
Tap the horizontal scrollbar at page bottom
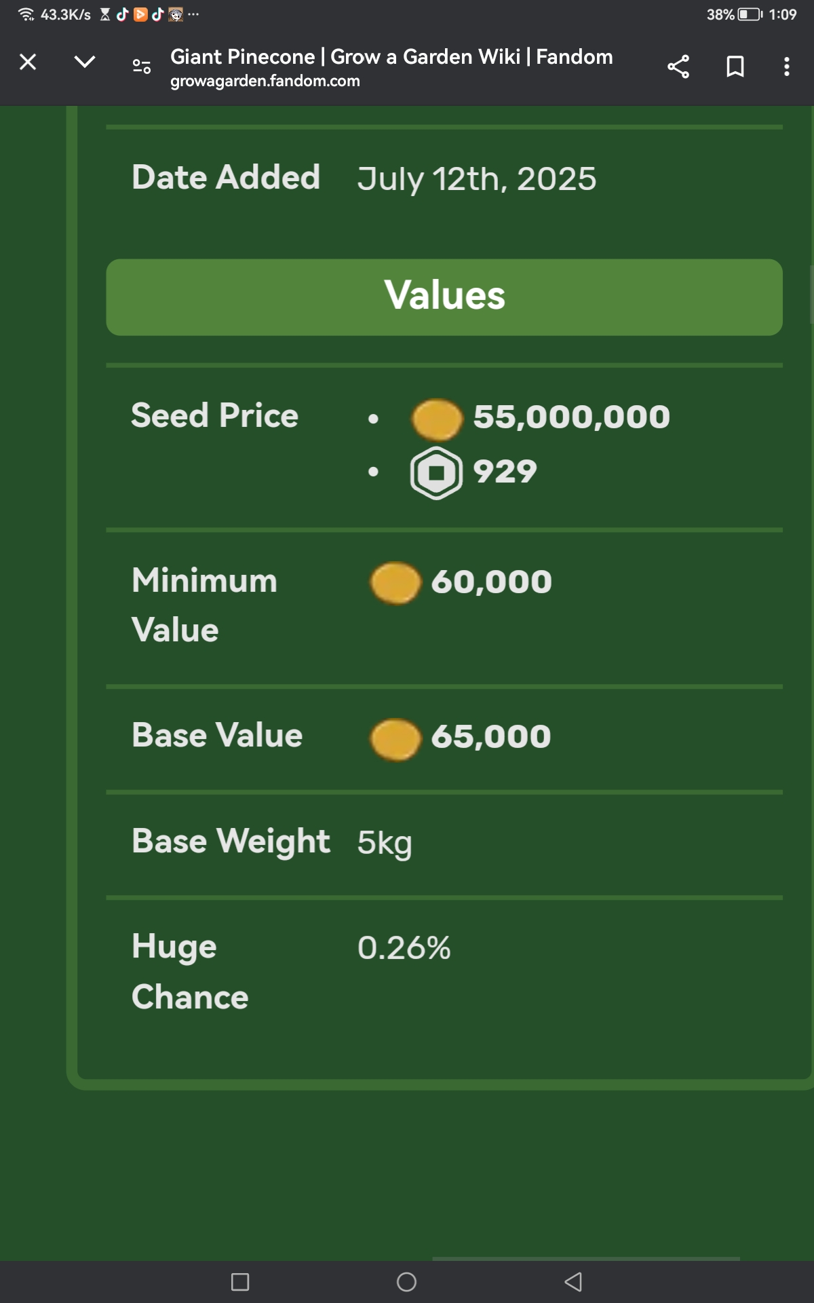tap(586, 1259)
